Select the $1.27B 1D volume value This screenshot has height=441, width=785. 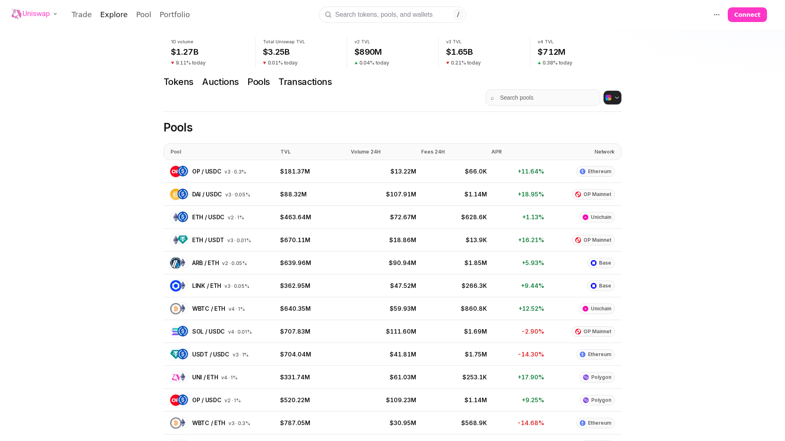pos(185,52)
